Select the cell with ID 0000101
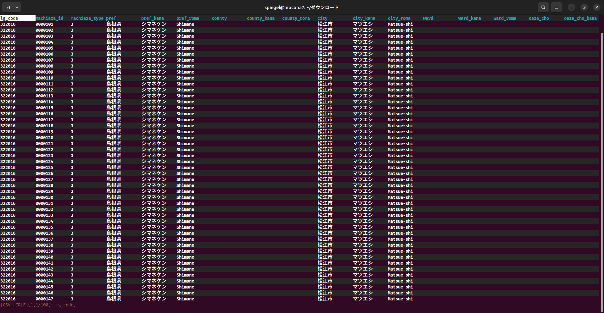Viewport: 604px width, 313px height. pos(44,24)
